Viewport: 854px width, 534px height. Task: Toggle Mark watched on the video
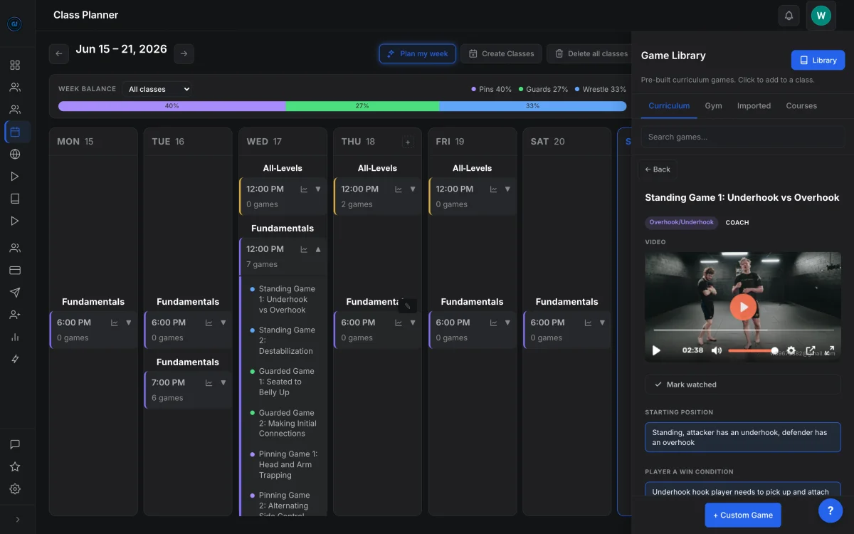click(742, 384)
